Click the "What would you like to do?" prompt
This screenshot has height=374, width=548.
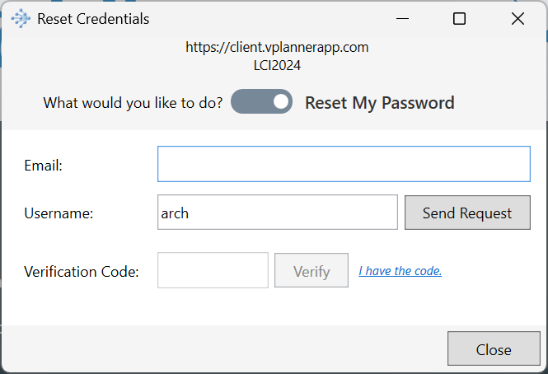(133, 103)
